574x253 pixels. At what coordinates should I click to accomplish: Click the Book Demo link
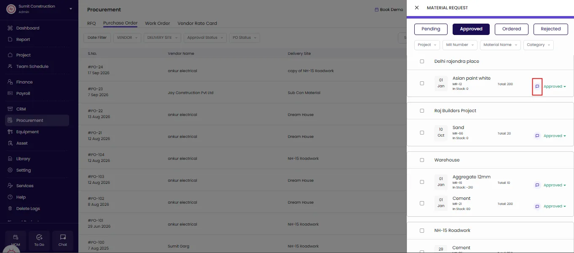[x=389, y=10]
